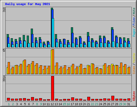Click day label '23' on the x-axis
137x107 pixels.
click(96, 104)
